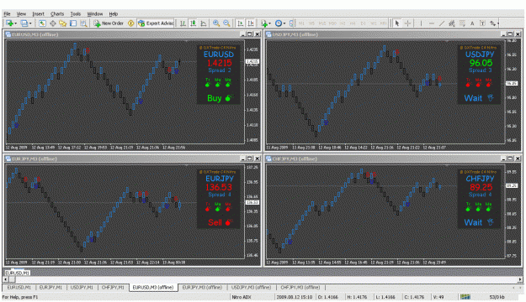Open the Insert menu
526x302 pixels.
pos(38,13)
